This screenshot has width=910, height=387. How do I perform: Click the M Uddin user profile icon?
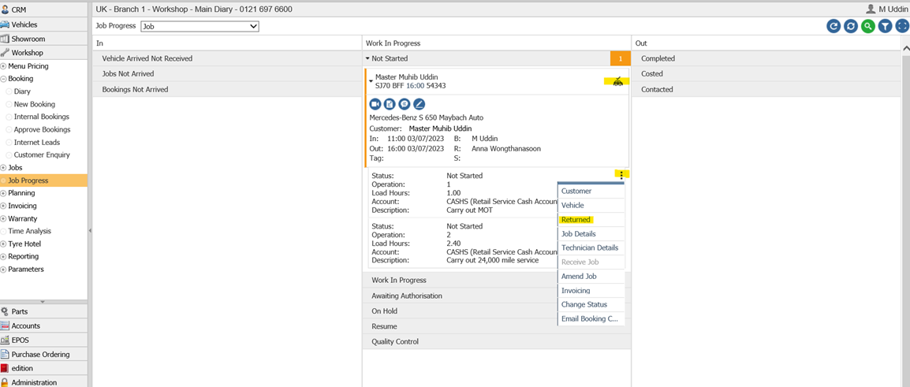871,9
